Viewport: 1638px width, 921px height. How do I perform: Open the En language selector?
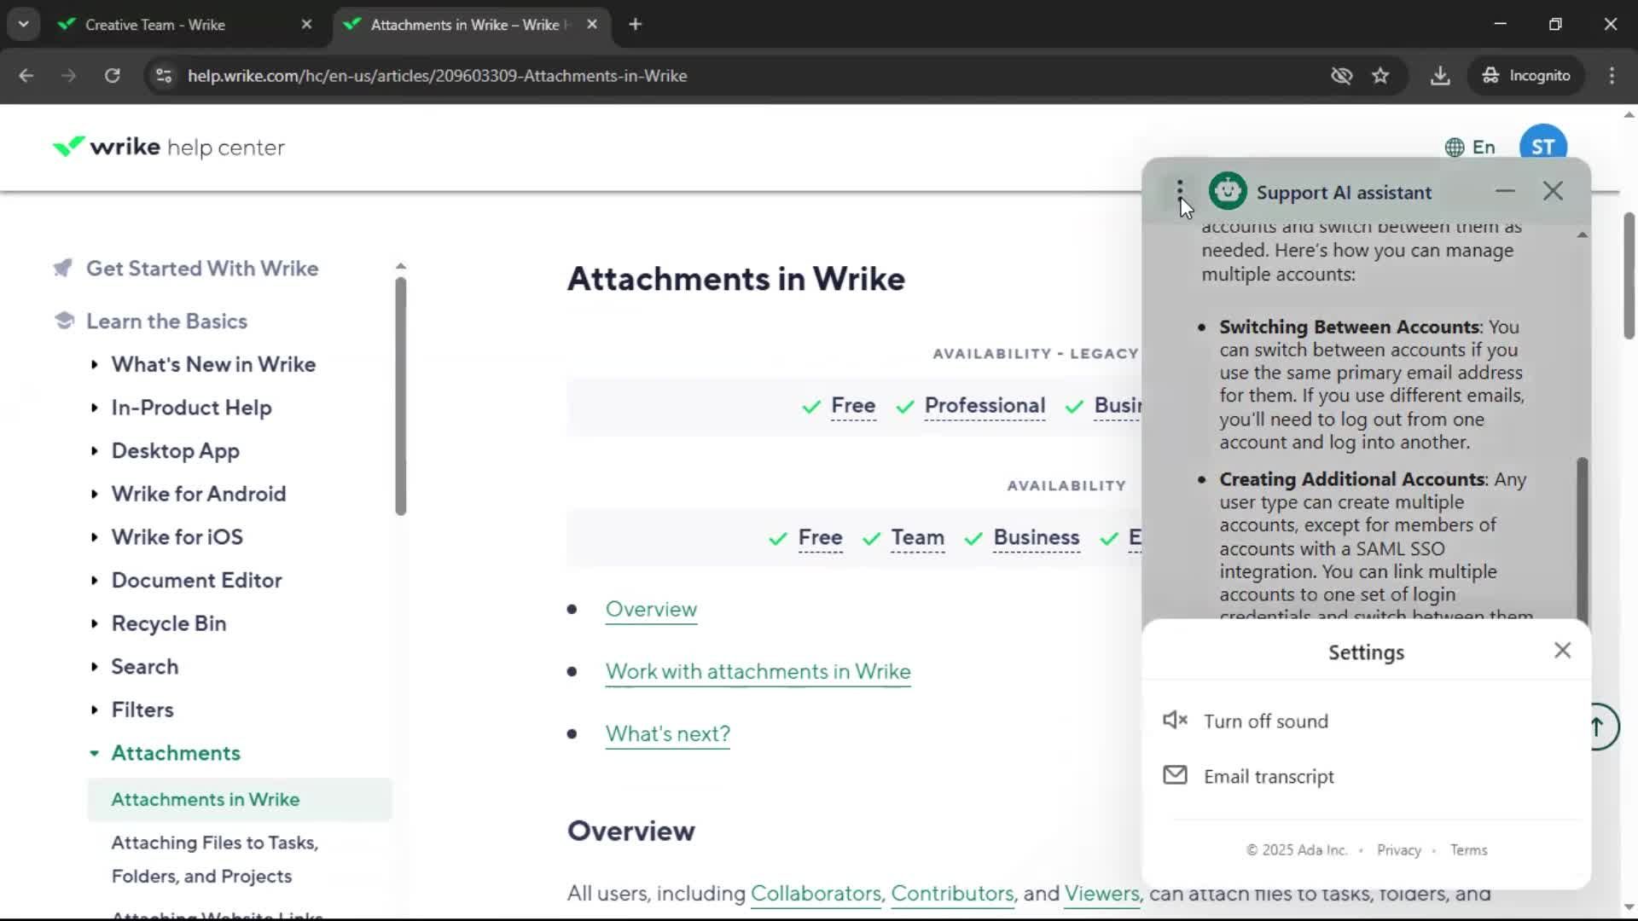(x=1470, y=148)
